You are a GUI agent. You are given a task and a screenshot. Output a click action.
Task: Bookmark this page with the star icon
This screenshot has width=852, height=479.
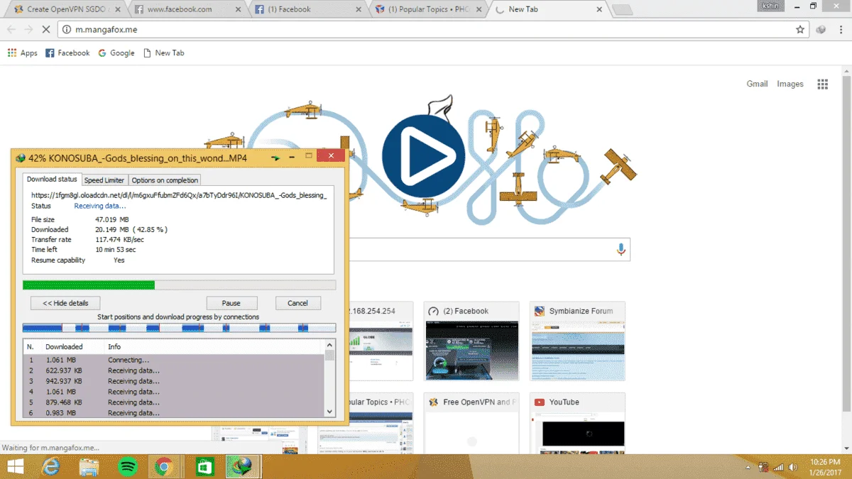coord(800,30)
